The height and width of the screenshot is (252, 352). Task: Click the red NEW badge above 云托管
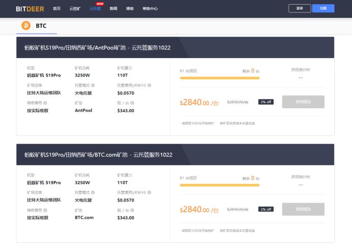pos(100,4)
